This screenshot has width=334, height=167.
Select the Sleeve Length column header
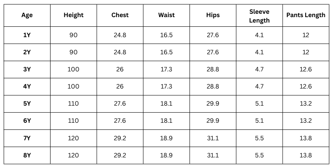259,16
